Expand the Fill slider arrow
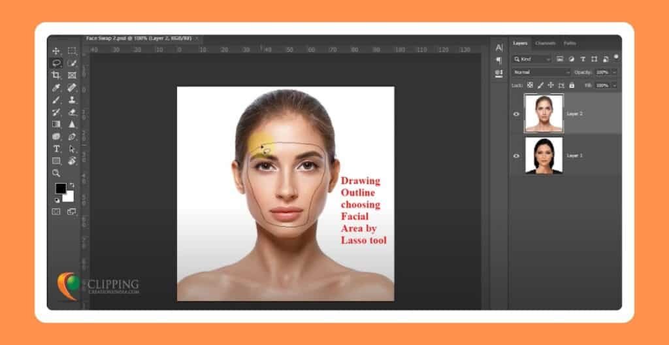Viewport: 669px width, 345px height. click(x=614, y=85)
